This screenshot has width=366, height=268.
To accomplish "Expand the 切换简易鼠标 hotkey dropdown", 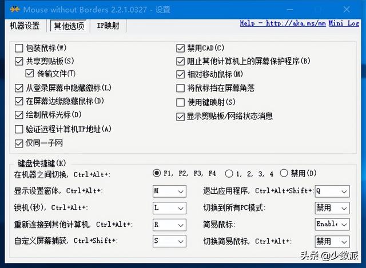I will point(332,242).
